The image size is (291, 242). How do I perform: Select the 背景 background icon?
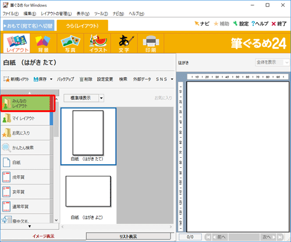[43, 43]
